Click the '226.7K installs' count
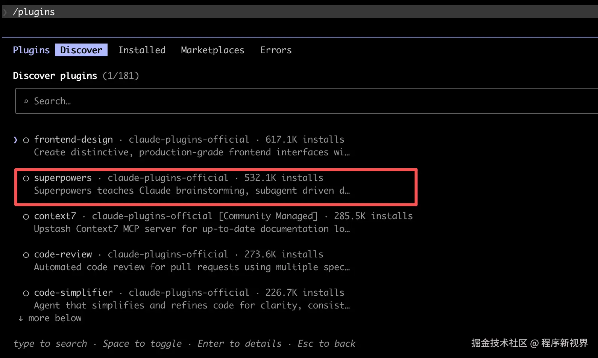The height and width of the screenshot is (358, 598). pos(305,293)
